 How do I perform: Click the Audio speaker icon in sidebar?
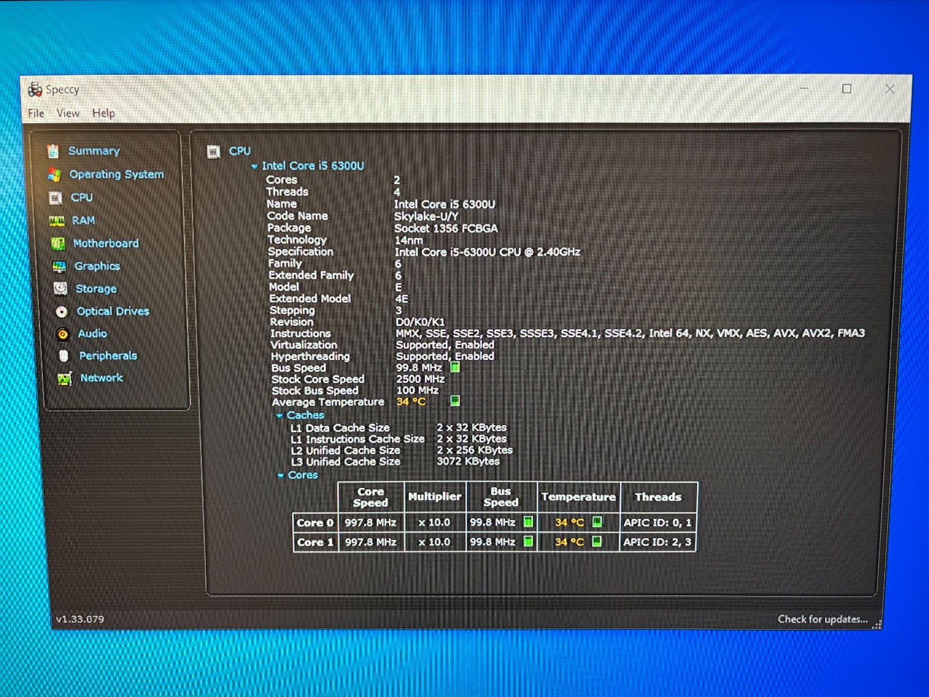coord(63,334)
